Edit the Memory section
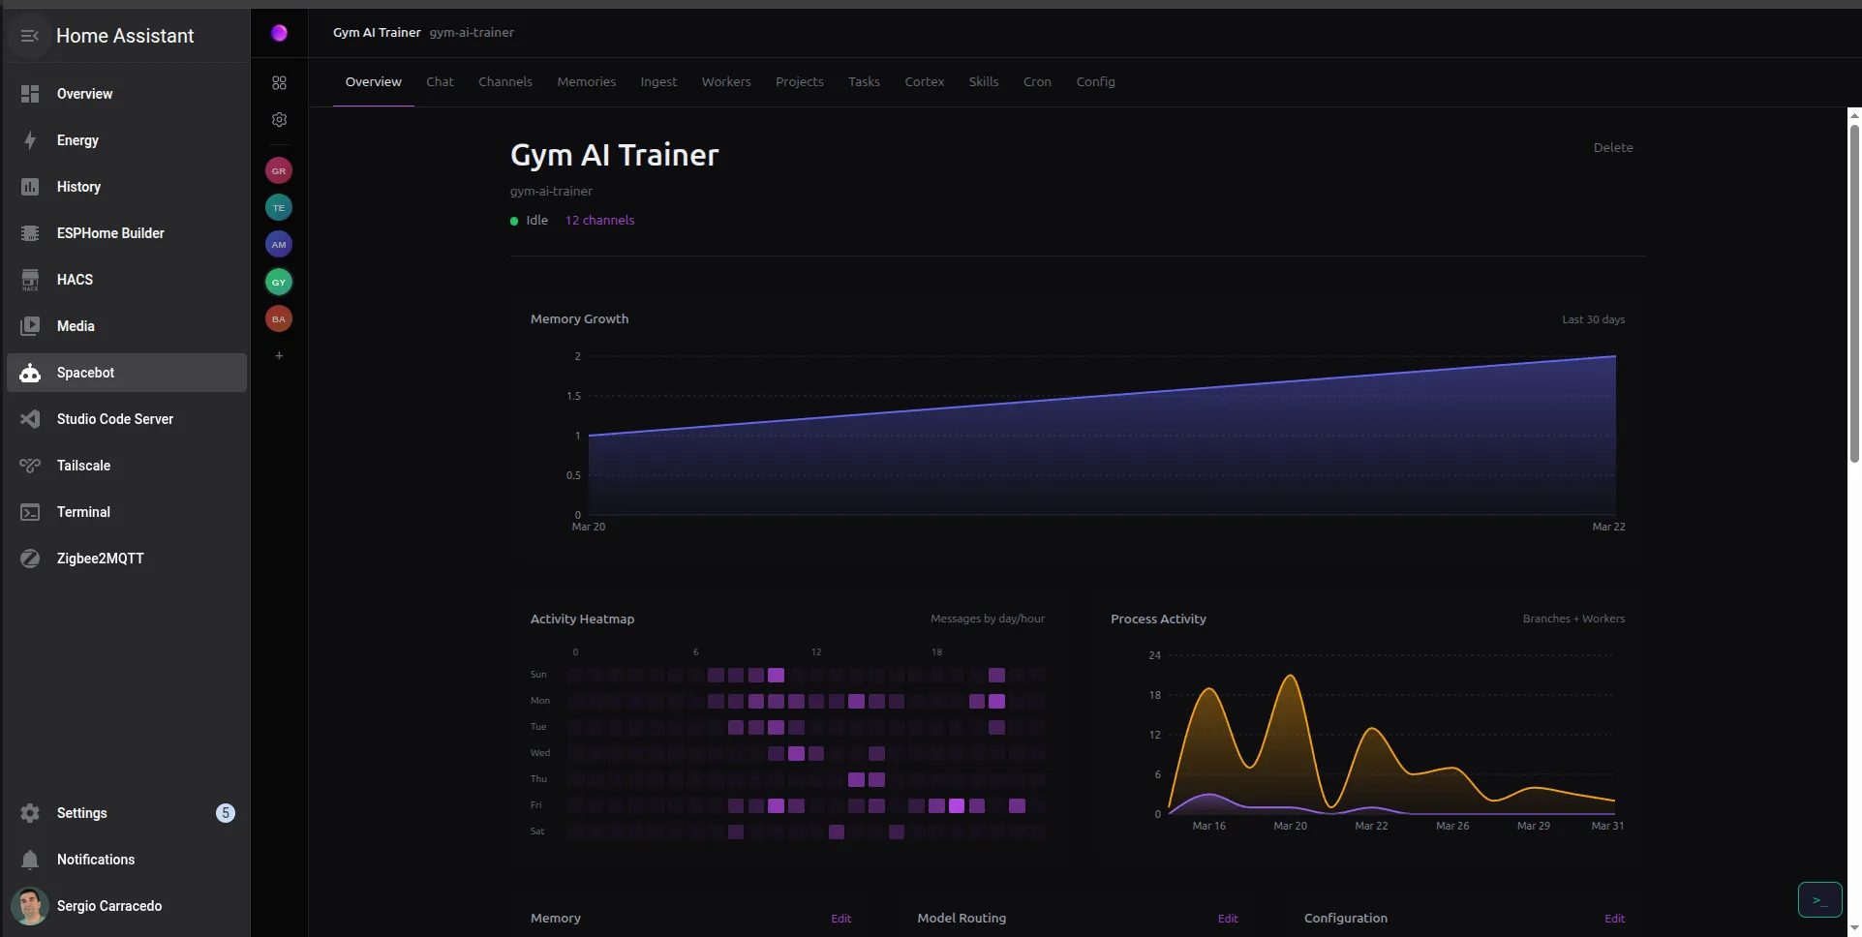 point(840,919)
